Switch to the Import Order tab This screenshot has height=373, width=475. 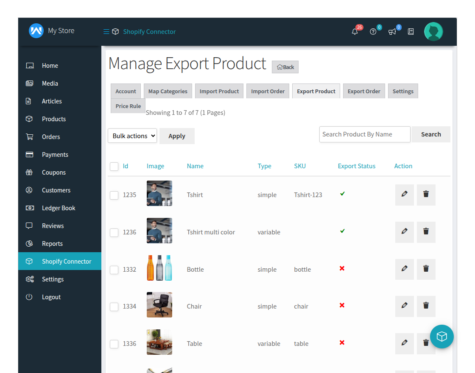point(268,91)
